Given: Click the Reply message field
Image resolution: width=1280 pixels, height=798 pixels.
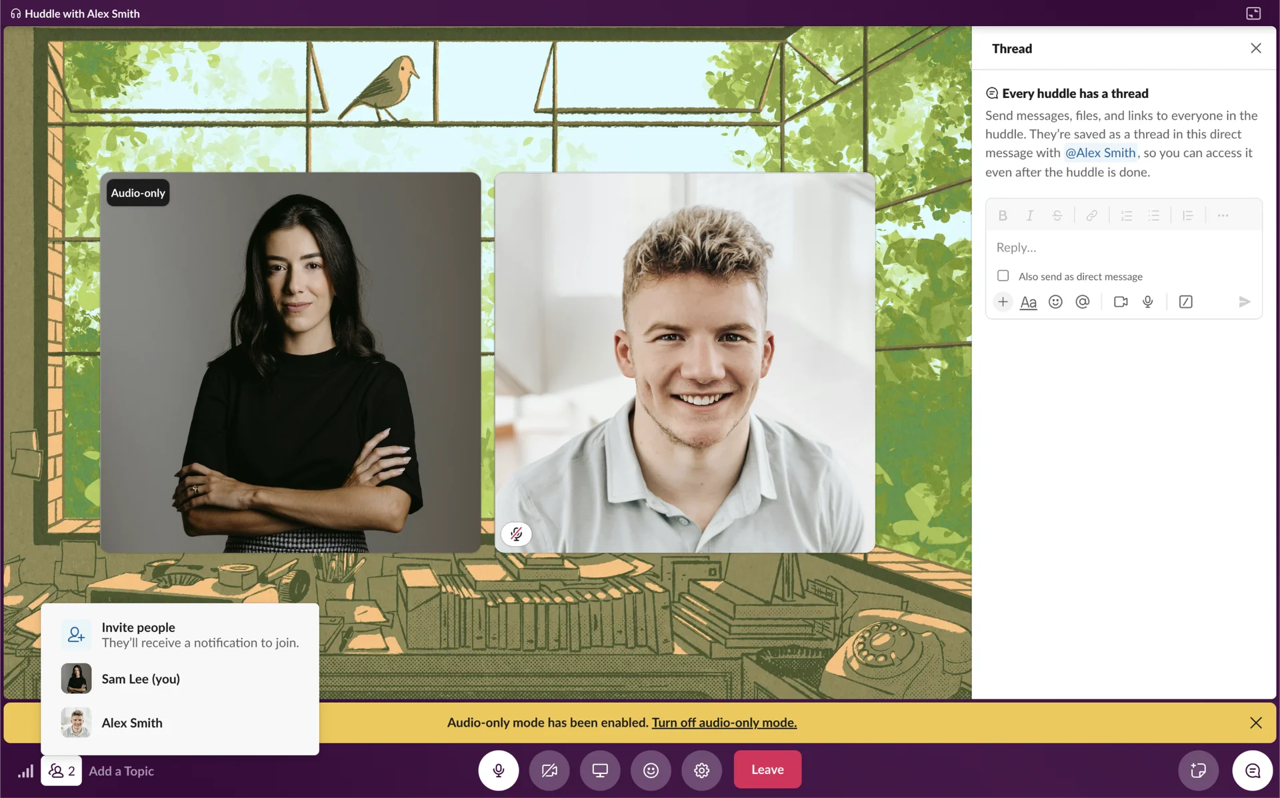Looking at the screenshot, I should (x=1123, y=247).
